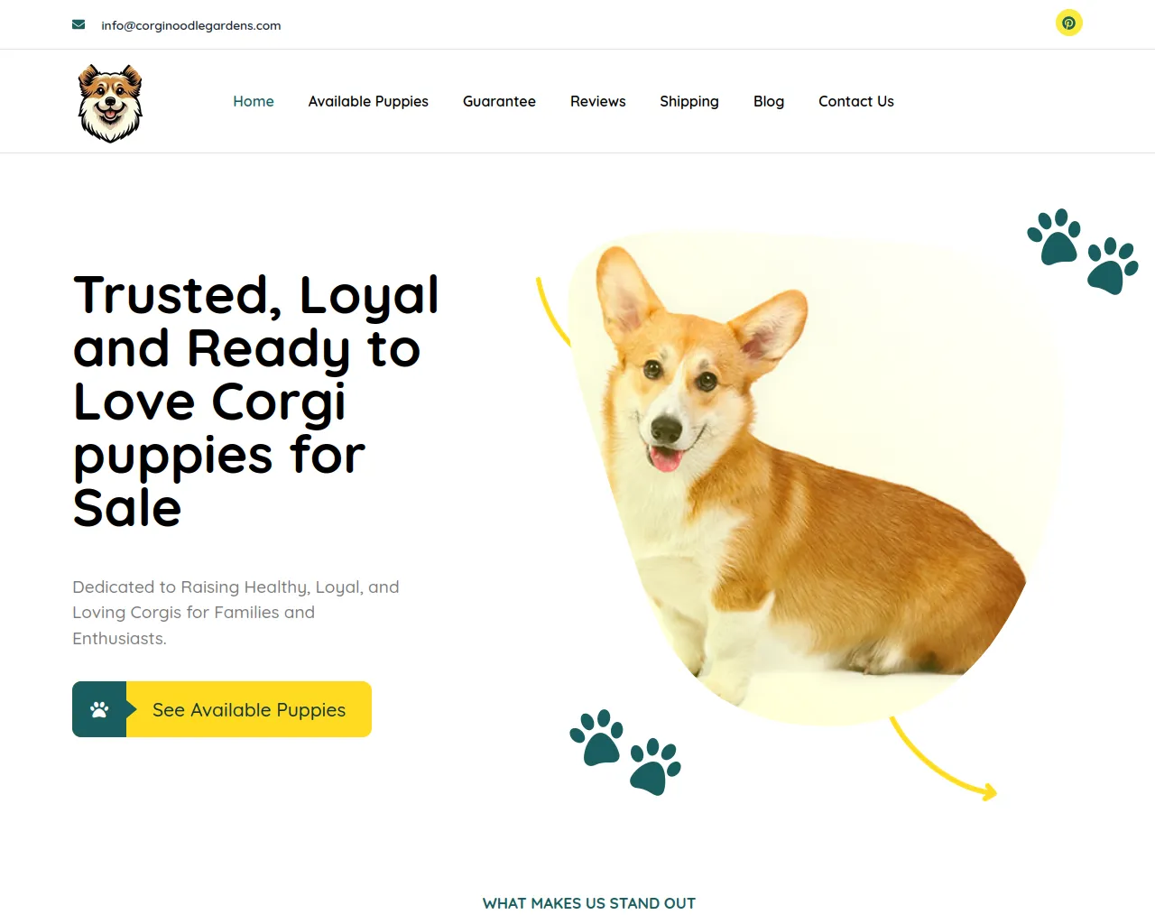
Task: Click the yellow curved line beside the corgi's ear
Action: tap(553, 311)
